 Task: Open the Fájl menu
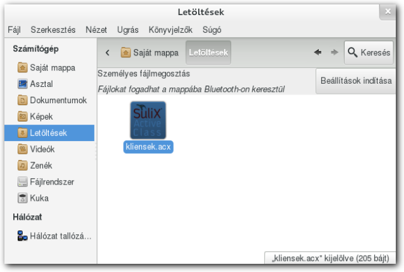[14, 30]
